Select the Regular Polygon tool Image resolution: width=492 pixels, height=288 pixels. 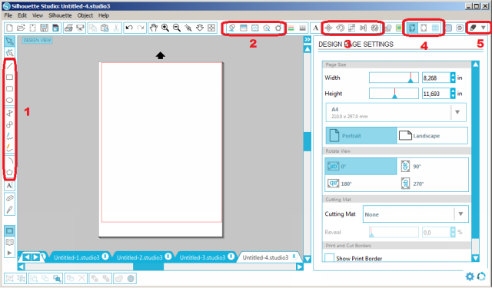pos(10,172)
